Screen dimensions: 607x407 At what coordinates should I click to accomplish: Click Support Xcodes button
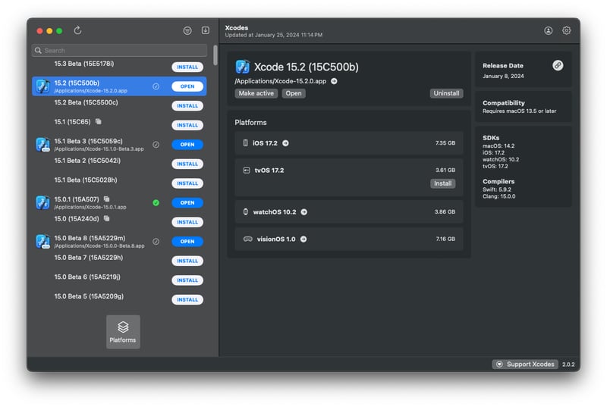click(525, 364)
